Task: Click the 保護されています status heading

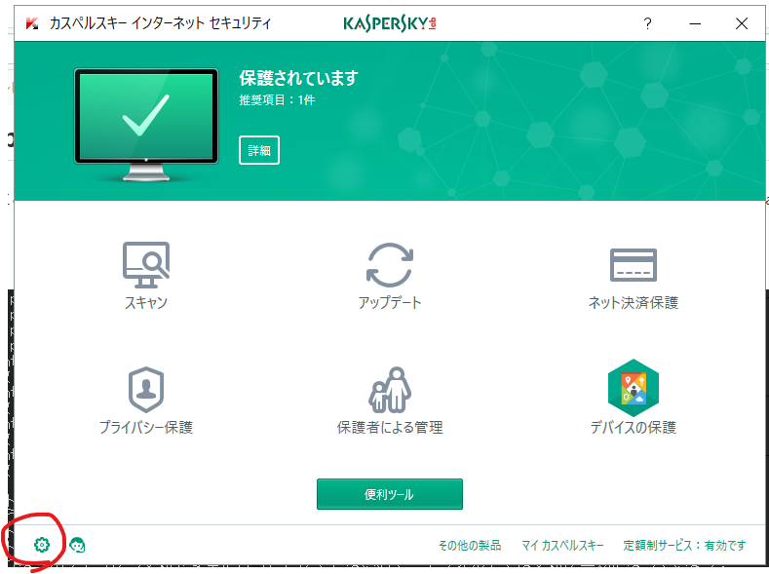Action: (x=298, y=78)
